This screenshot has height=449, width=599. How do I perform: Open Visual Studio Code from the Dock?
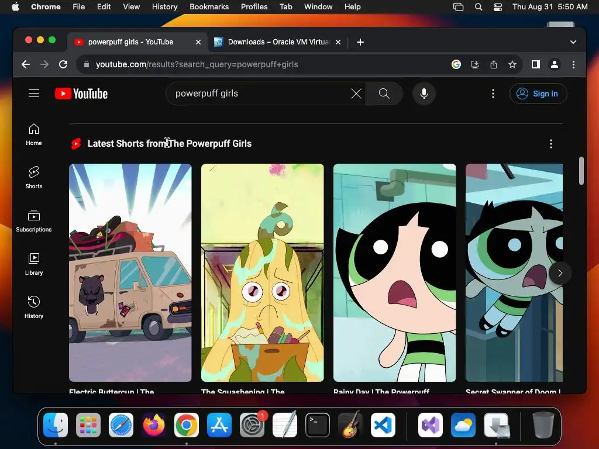click(x=383, y=425)
